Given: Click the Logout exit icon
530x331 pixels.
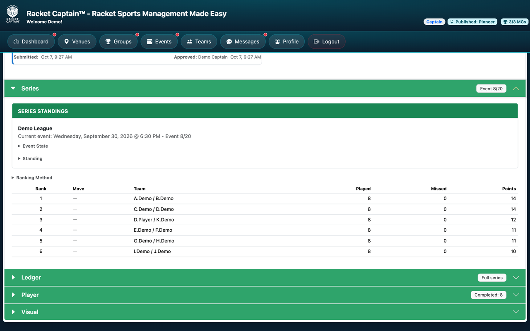Looking at the screenshot, I should click(x=317, y=41).
